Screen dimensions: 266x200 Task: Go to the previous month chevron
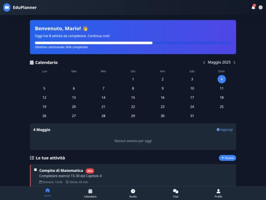pyautogui.click(x=204, y=63)
